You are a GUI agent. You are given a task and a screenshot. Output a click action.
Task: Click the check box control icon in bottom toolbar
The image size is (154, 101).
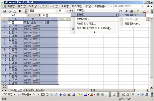133,94
